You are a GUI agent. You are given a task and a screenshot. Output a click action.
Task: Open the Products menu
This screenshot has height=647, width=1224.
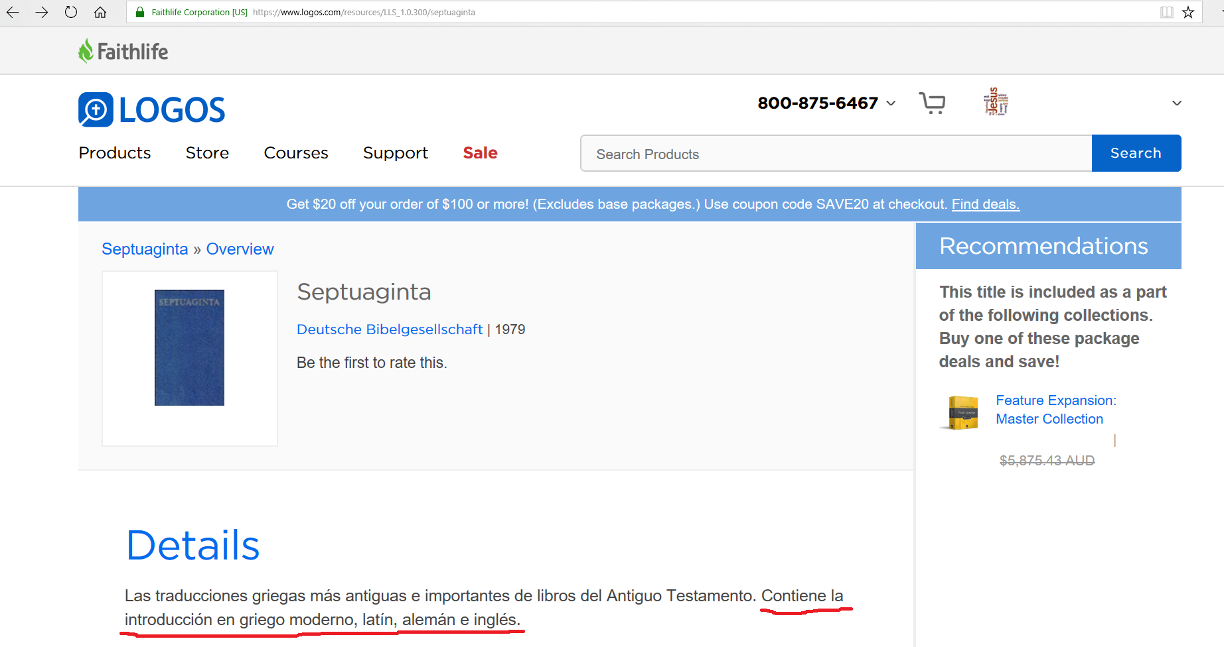point(115,153)
